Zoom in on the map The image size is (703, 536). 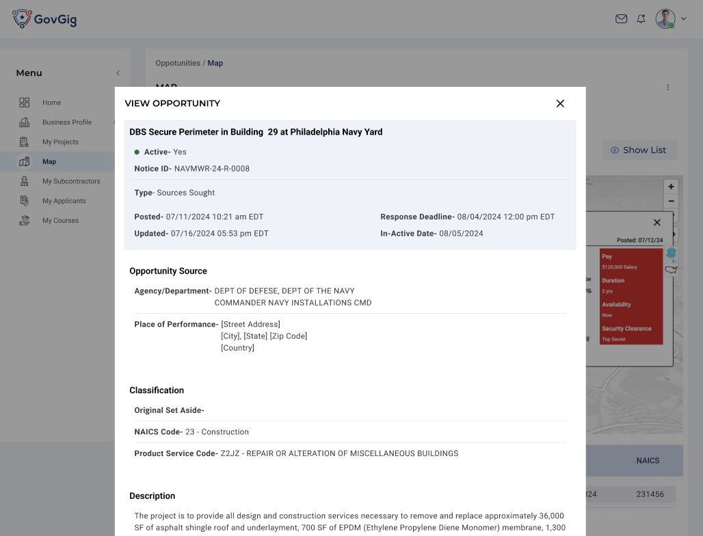click(671, 187)
